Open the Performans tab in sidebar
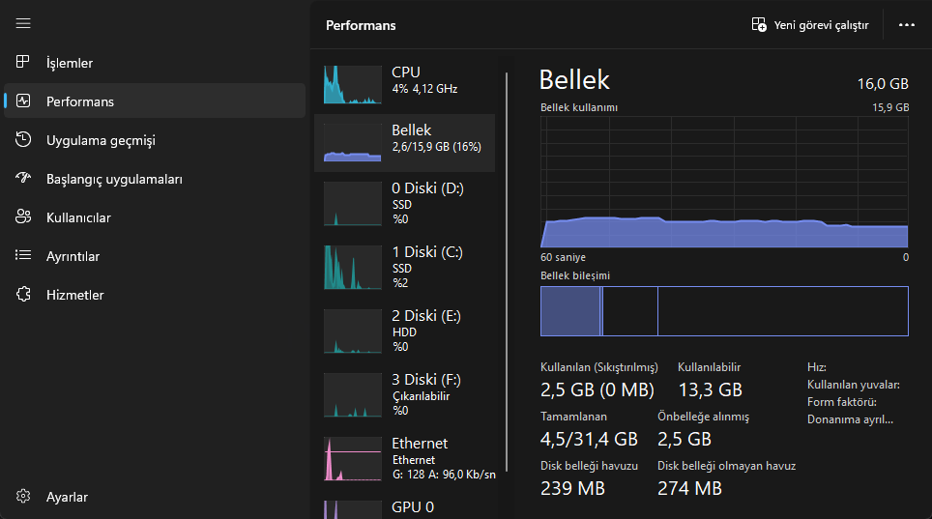 click(x=155, y=101)
